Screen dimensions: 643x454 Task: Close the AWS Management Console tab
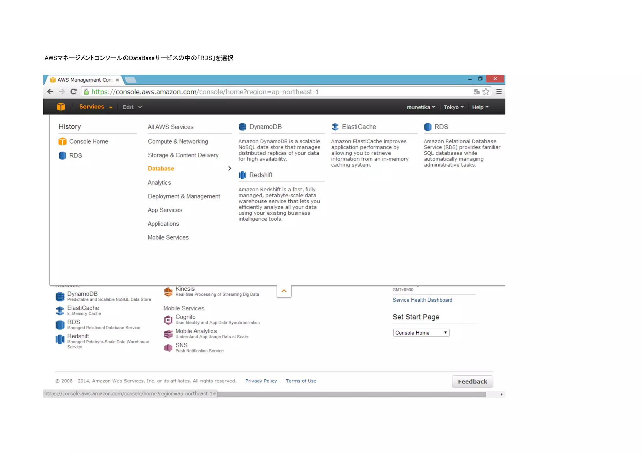point(117,80)
